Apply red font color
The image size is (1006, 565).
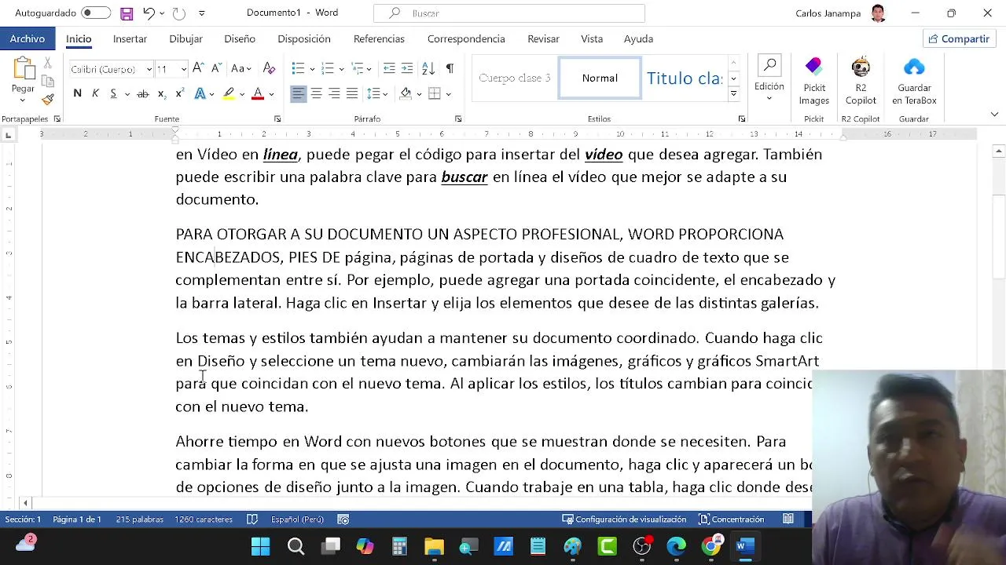(x=258, y=93)
